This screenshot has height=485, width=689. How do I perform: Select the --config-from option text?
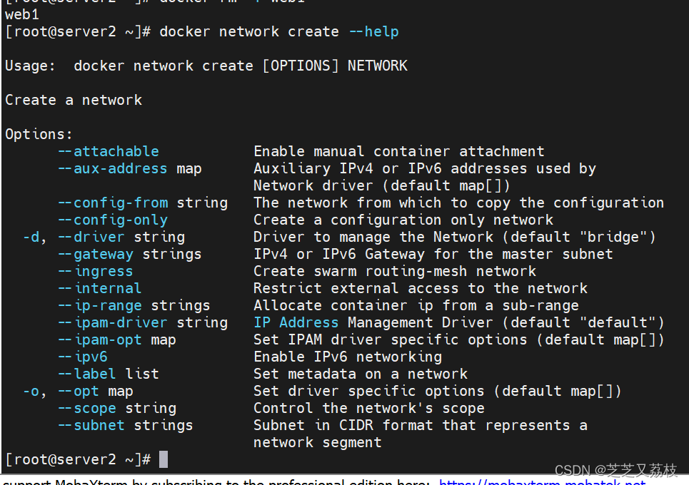(112, 203)
